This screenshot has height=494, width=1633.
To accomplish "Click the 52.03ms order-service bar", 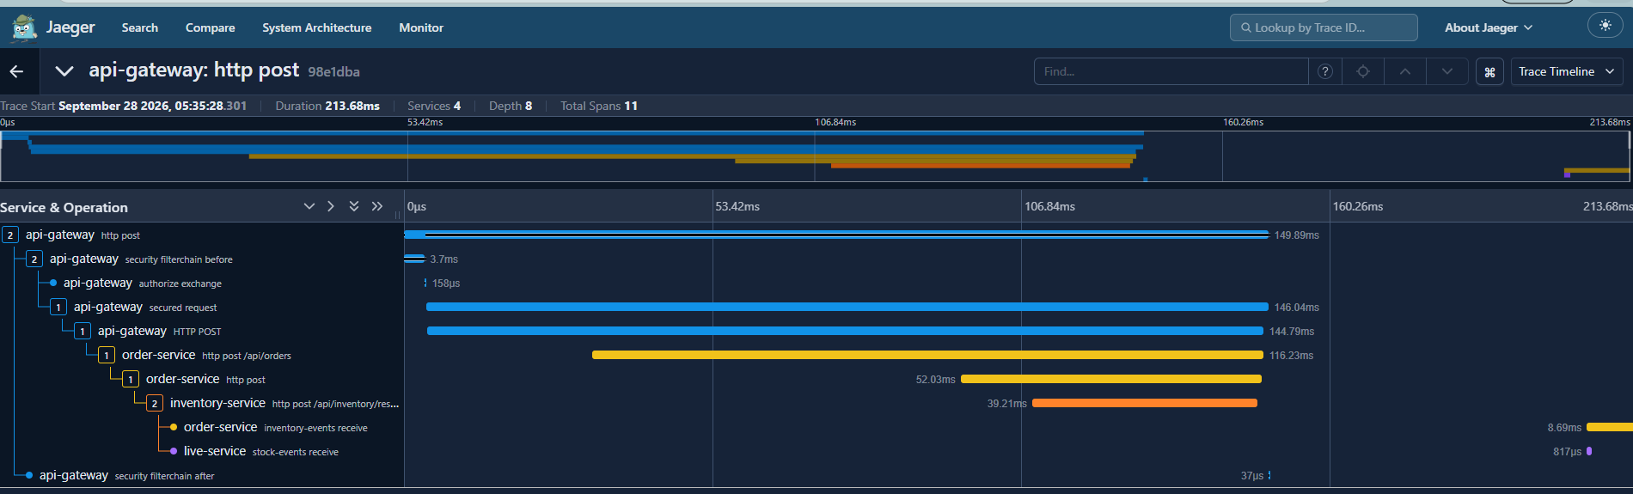I will tap(1111, 379).
